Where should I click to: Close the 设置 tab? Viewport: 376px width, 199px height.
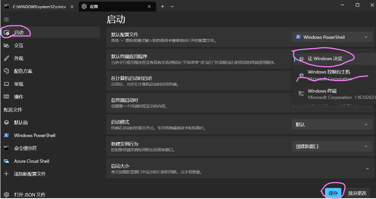coord(149,7)
